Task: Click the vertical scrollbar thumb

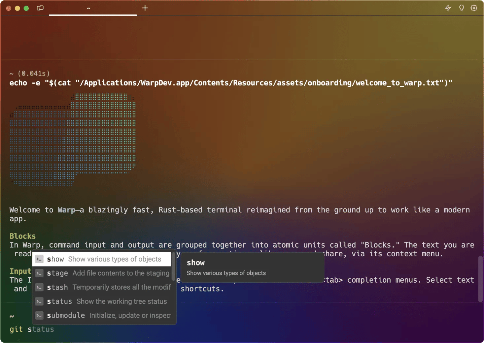Action: point(479,279)
